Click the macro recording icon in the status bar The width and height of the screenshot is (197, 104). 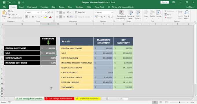click(x=10, y=102)
